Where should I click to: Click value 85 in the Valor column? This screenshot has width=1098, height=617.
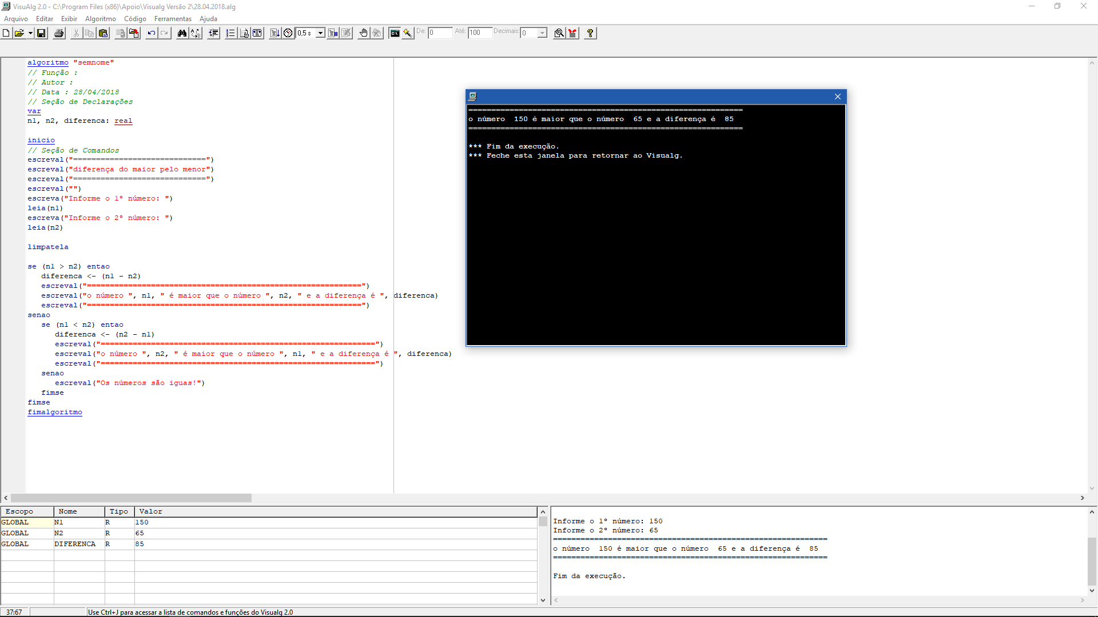[x=140, y=544]
